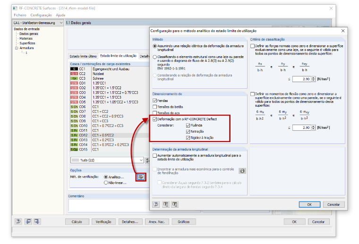Enable Definir os momentos de flexão como zero

(x=253, y=94)
